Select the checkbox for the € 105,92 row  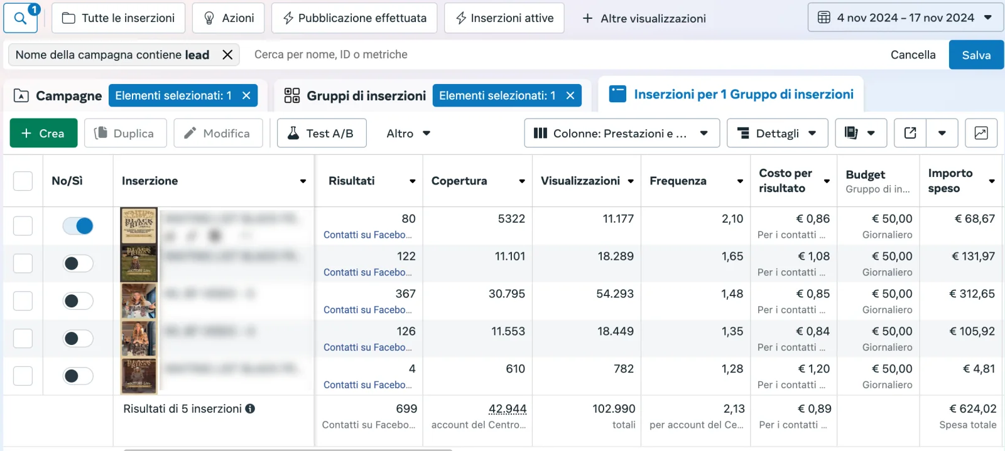[x=23, y=339]
